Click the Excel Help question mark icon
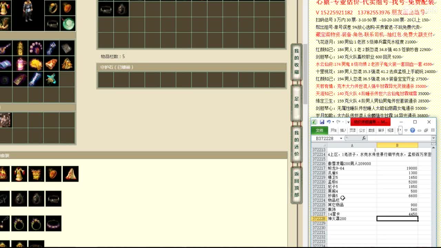 (412, 130)
